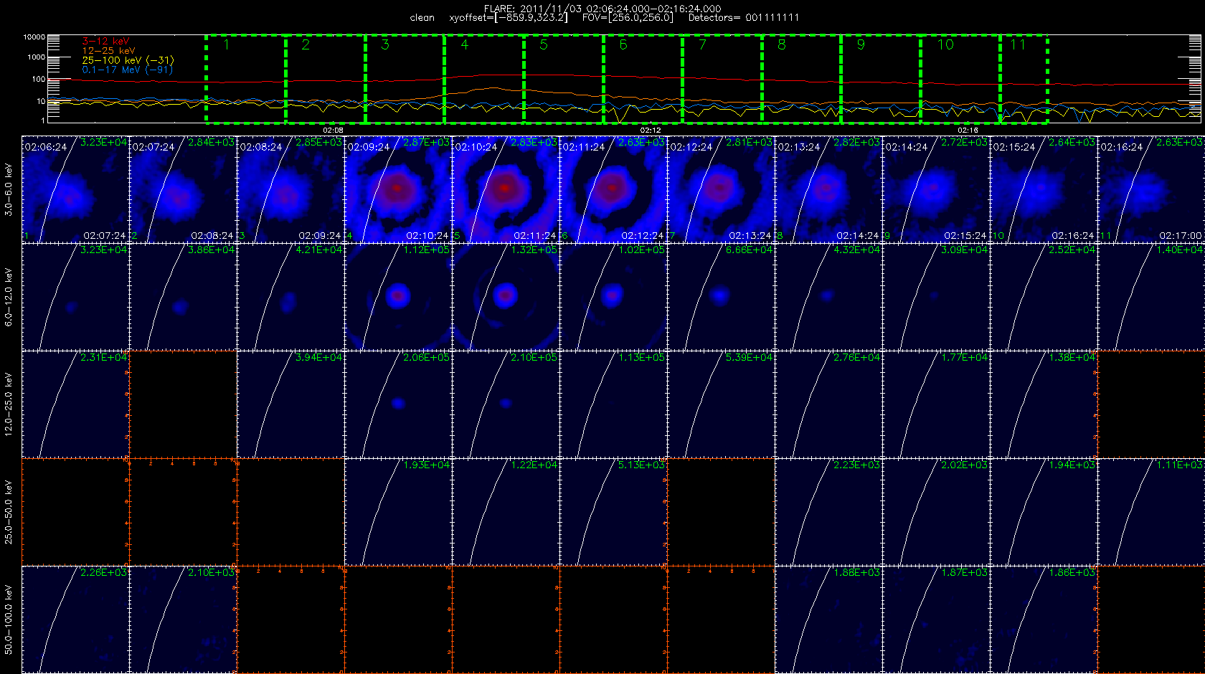
Task: Open the 3-6 keV image at 02:10:24
Action: (x=506, y=189)
